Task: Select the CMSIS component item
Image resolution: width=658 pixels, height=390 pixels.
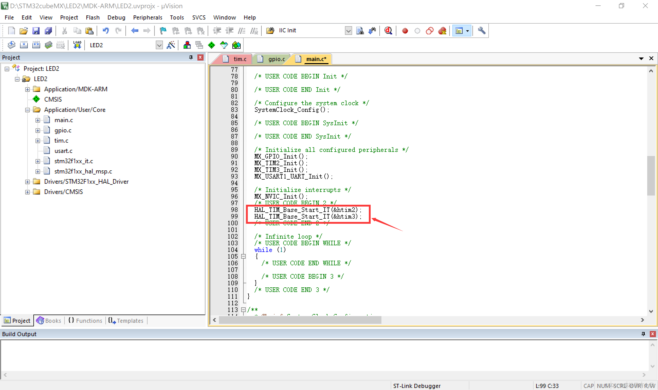Action: (53, 100)
